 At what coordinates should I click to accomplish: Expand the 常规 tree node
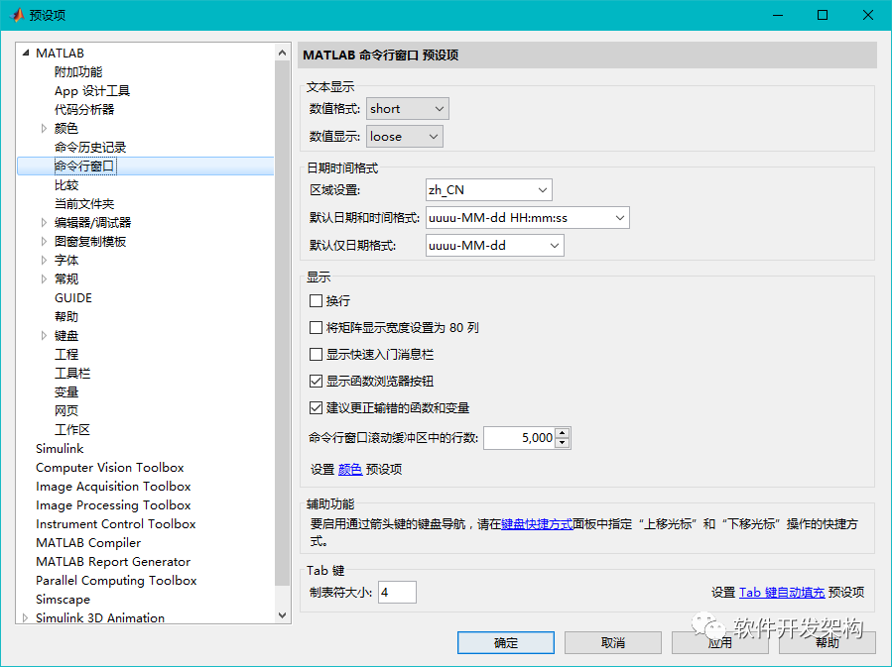pyautogui.click(x=44, y=278)
